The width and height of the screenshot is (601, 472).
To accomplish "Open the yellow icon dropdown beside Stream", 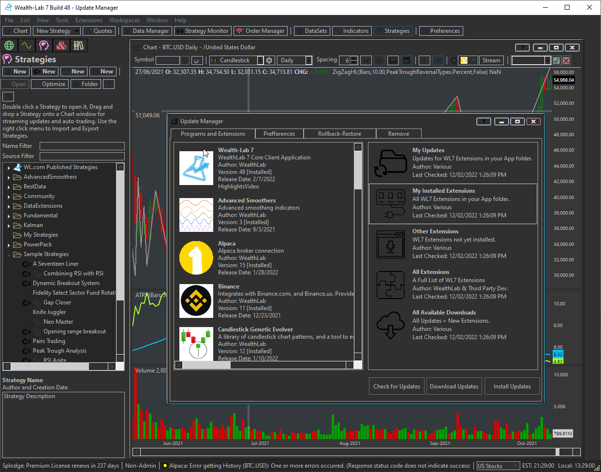I will click(x=473, y=60).
